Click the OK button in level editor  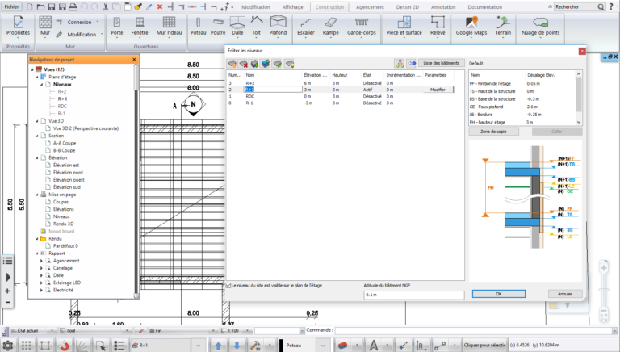[499, 294]
